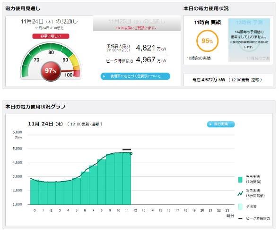Click the hour 6 bar in the graph
The width and height of the screenshot is (279, 233).
pyautogui.click(x=85, y=188)
